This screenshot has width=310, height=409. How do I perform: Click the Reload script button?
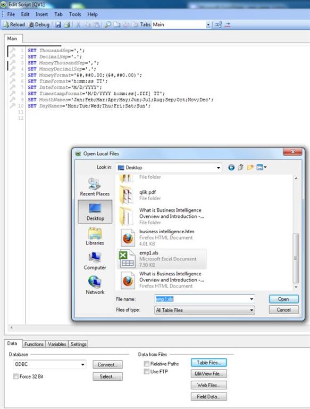click(14, 24)
